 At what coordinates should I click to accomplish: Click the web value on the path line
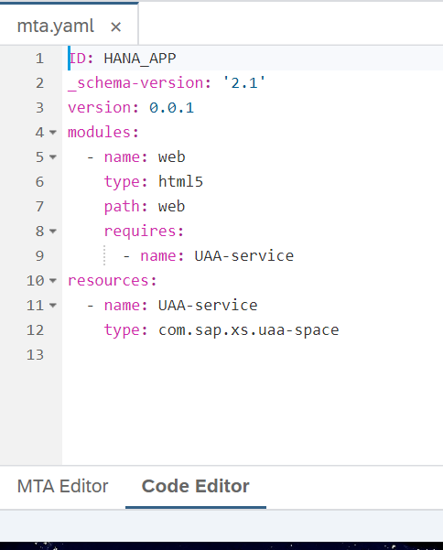pyautogui.click(x=171, y=207)
